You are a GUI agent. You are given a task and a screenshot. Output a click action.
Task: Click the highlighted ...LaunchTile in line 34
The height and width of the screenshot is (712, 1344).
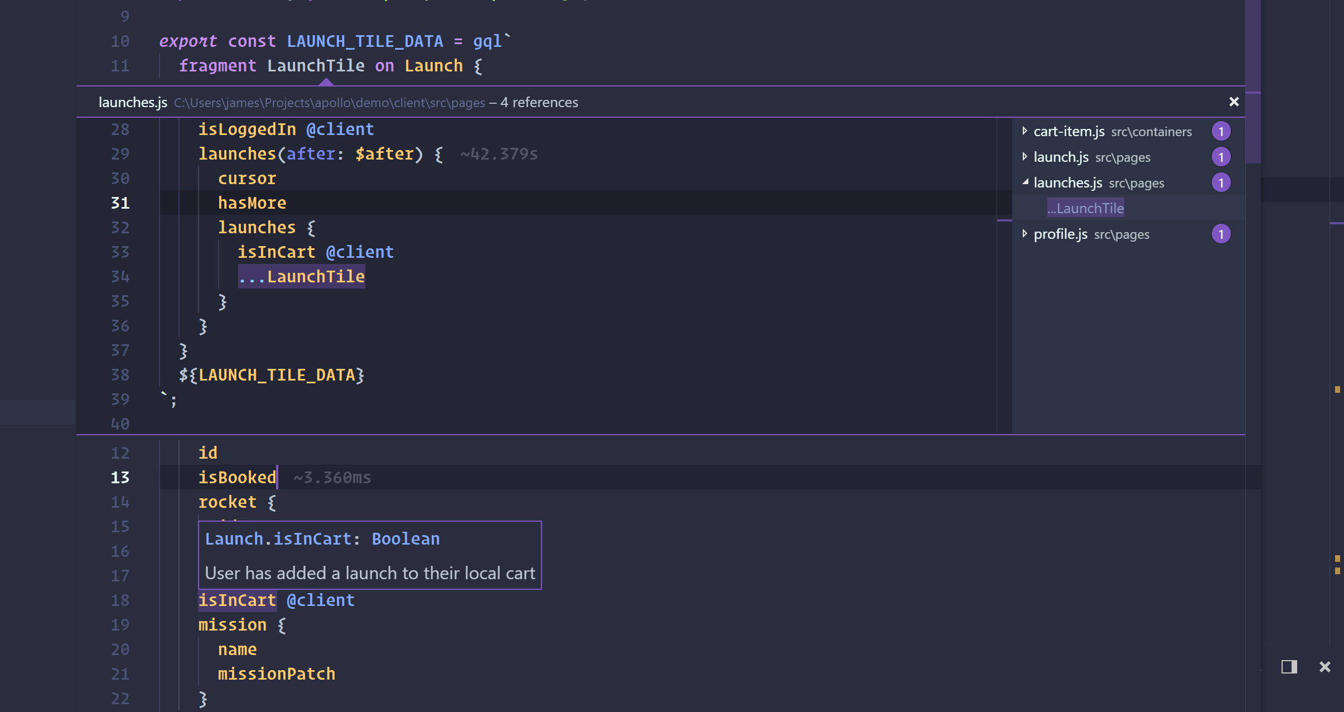tap(302, 276)
